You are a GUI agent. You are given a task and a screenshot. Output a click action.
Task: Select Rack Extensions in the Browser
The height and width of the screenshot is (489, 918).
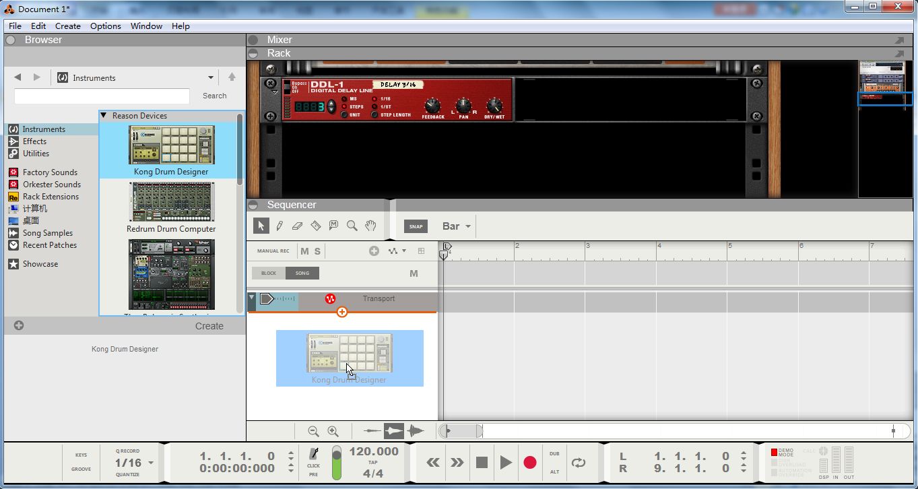pyautogui.click(x=51, y=197)
